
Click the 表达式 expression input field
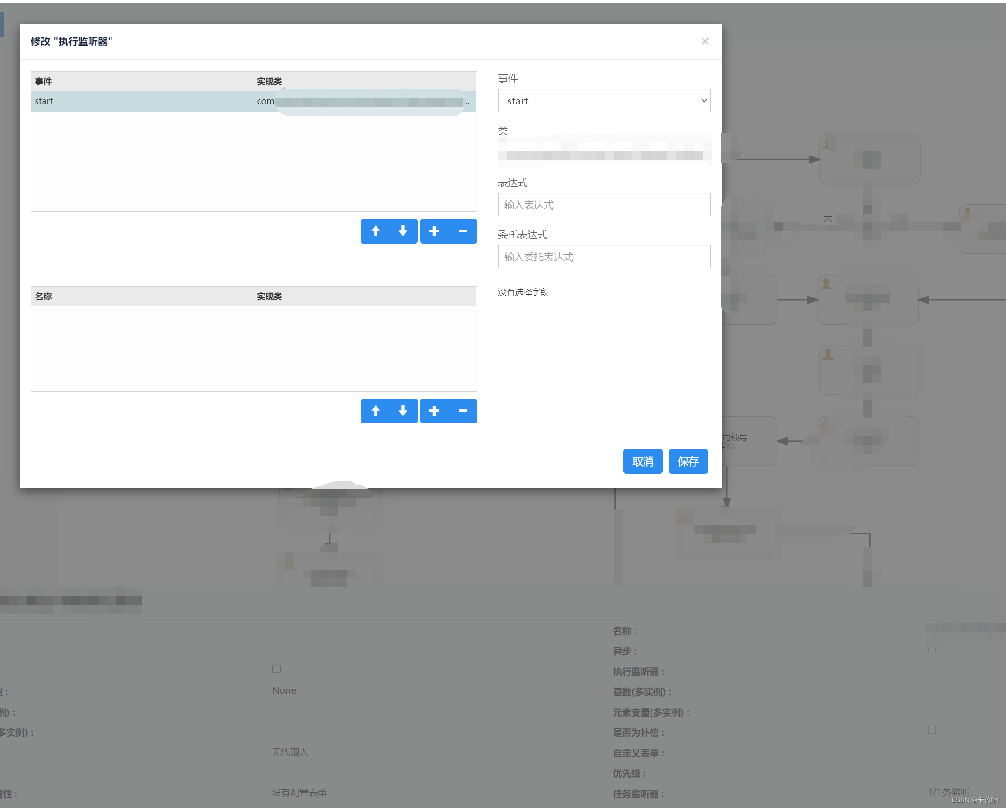click(x=604, y=205)
